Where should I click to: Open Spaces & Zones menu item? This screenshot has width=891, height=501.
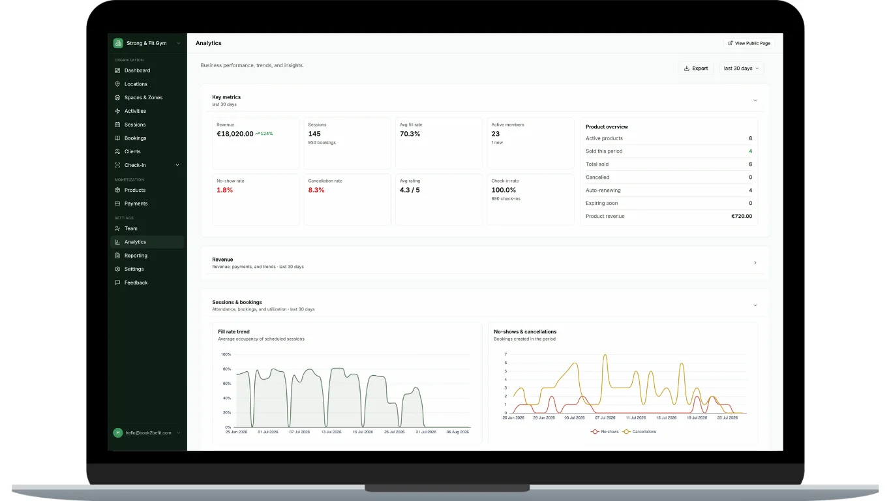(147, 98)
